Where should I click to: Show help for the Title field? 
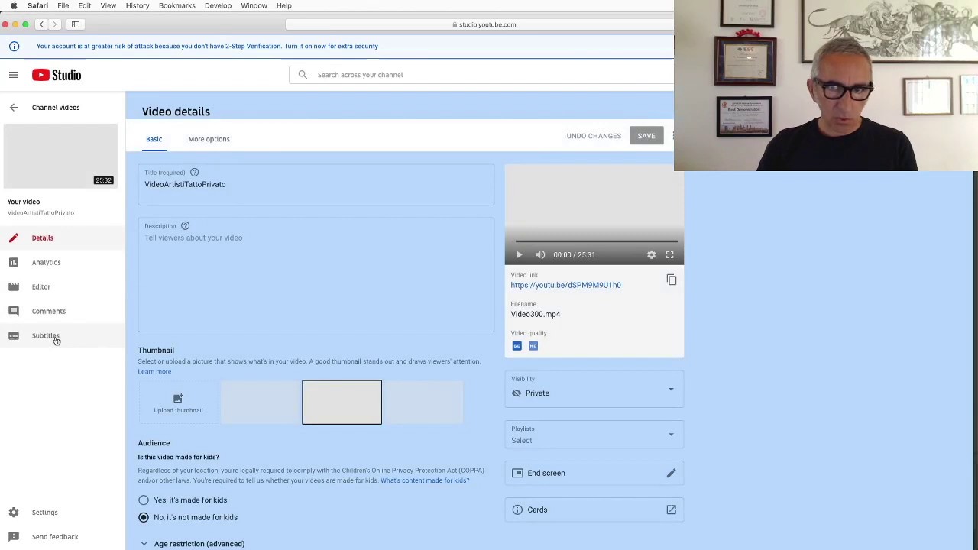tap(194, 173)
